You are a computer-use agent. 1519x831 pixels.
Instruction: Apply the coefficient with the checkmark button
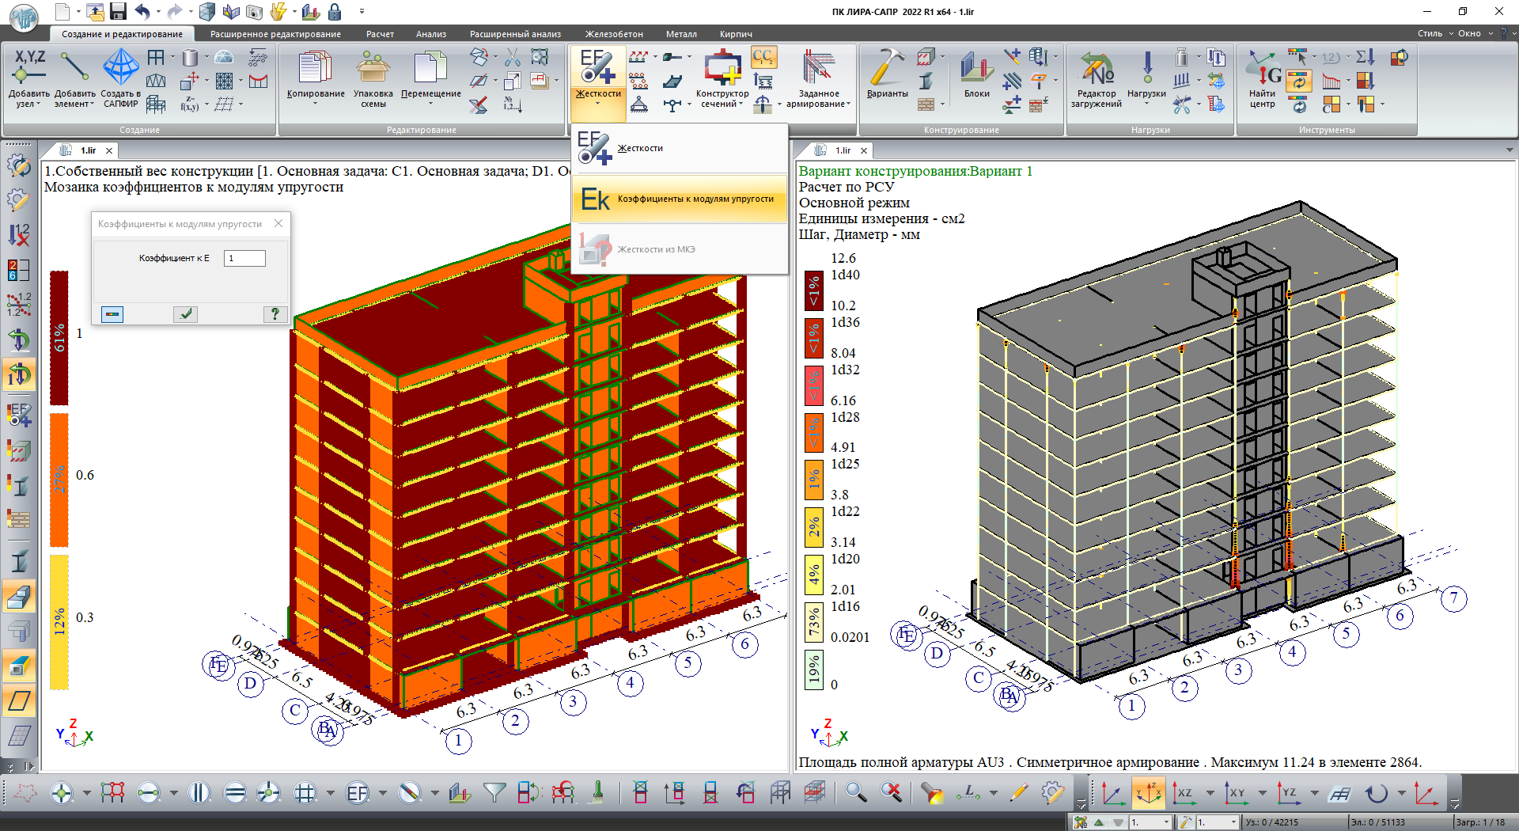tap(186, 314)
